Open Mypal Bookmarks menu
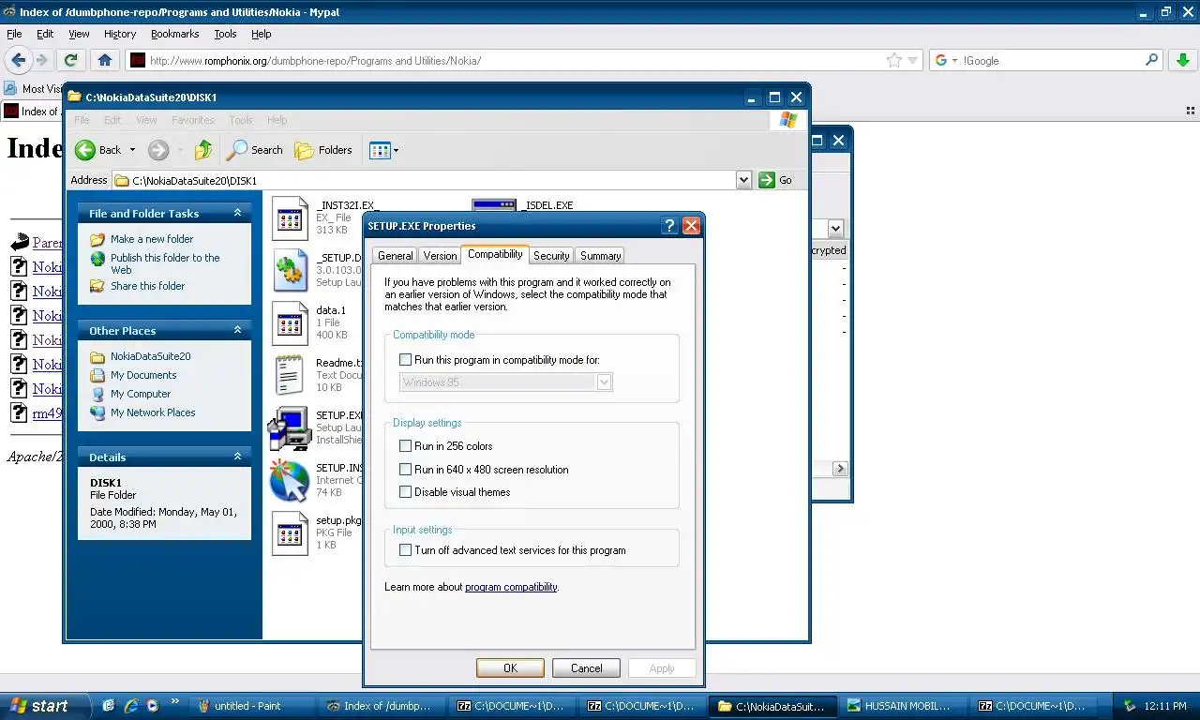Image resolution: width=1200 pixels, height=720 pixels. pos(174,34)
